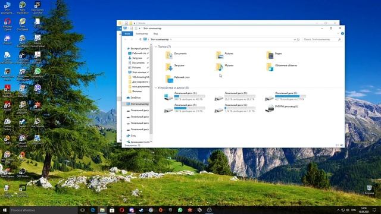Open Microsoft Store from taskbar

pos(112,210)
